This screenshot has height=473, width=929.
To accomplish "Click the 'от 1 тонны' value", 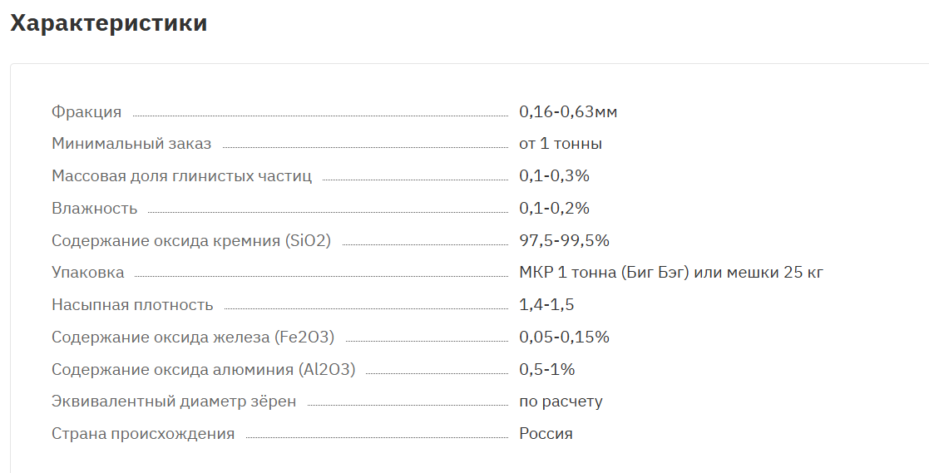I will point(561,144).
